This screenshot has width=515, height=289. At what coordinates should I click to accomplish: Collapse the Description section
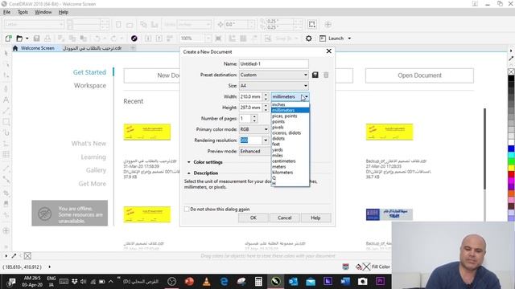(189, 173)
